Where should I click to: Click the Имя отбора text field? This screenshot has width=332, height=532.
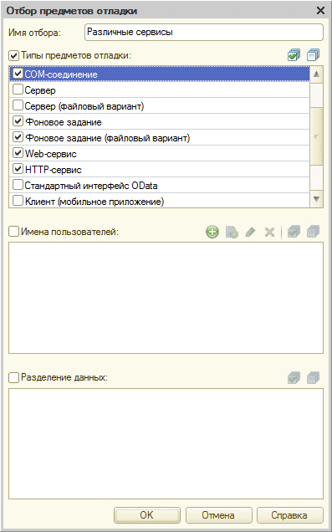coord(204,33)
